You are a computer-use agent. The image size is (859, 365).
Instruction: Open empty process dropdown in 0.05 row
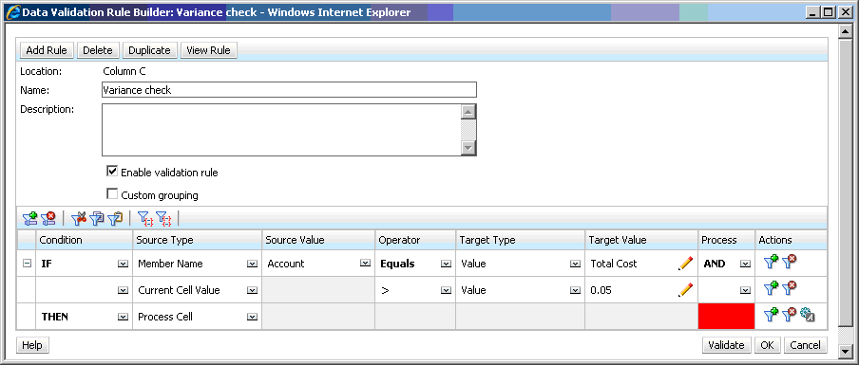[x=745, y=290]
